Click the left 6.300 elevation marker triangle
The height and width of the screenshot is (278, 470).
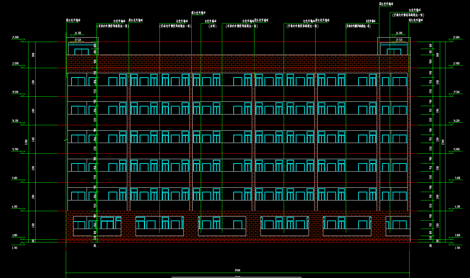22,210
